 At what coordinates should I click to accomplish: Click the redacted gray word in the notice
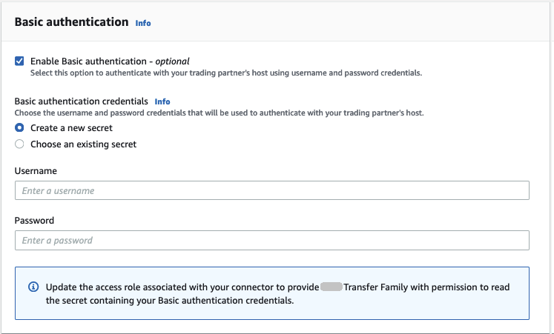coord(331,287)
